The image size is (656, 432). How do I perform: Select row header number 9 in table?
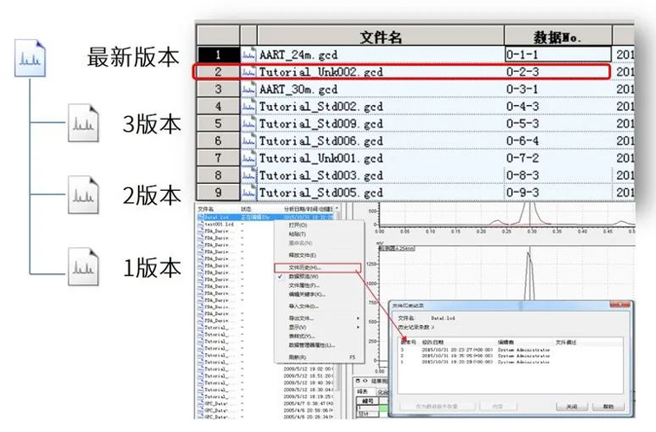coord(218,193)
